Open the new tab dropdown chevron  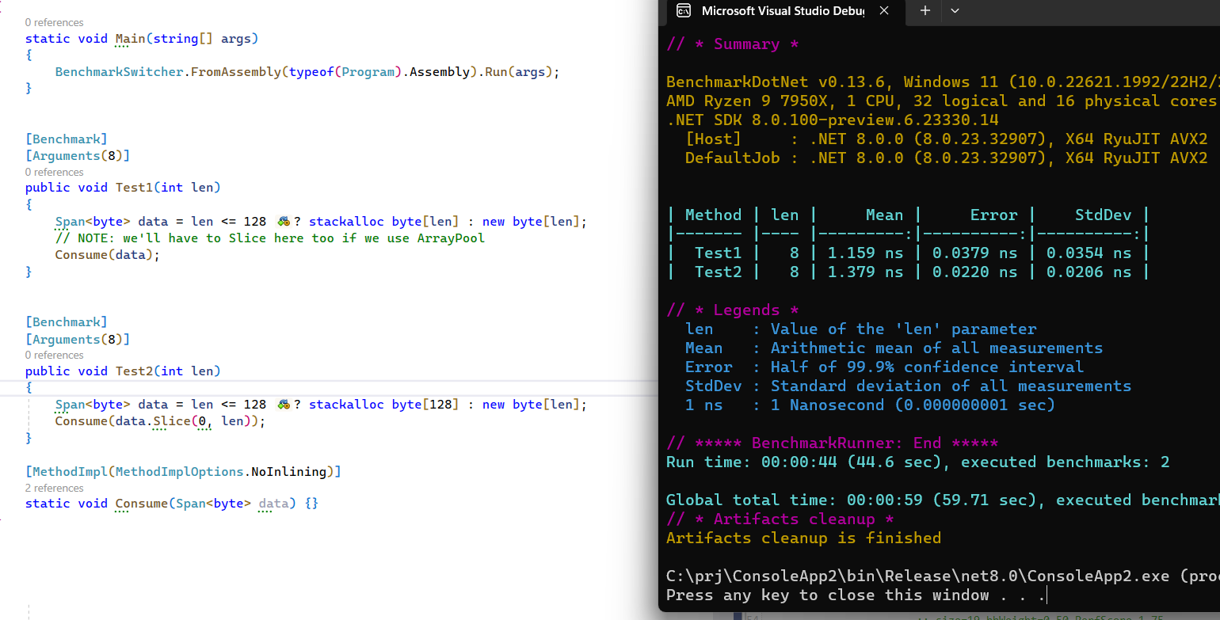[955, 12]
